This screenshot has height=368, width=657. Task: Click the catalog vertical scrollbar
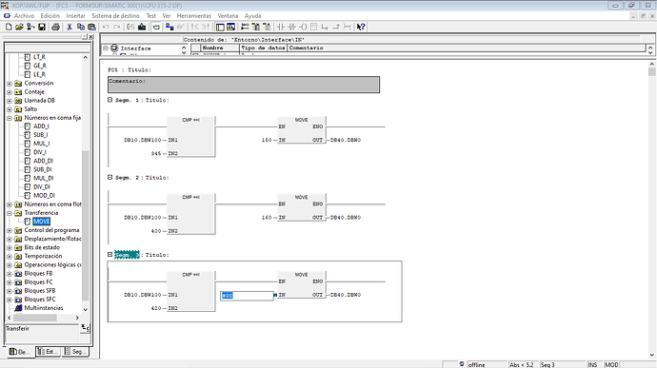pyautogui.click(x=86, y=184)
